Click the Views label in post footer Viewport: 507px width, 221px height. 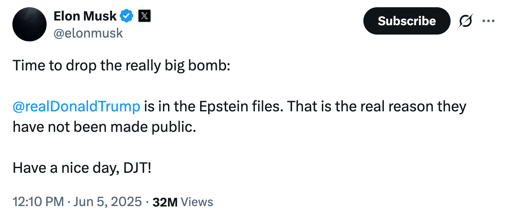coord(197,202)
